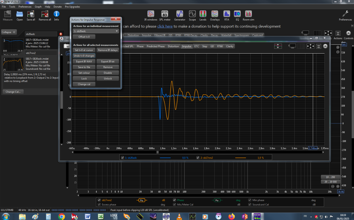354x220 pixels.
Task: Toggle the 1: sb26adc trace checkbox
Action: (123, 158)
